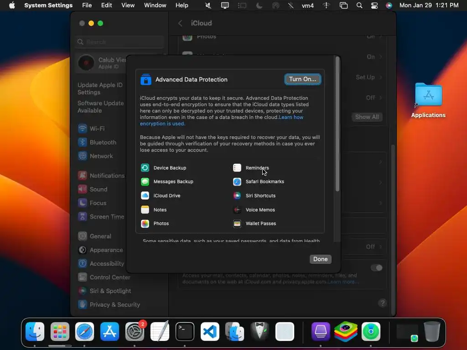Viewport: 467px width, 350px height.
Task: Click 'Software Update Available' in sidebar
Action: 101,107
